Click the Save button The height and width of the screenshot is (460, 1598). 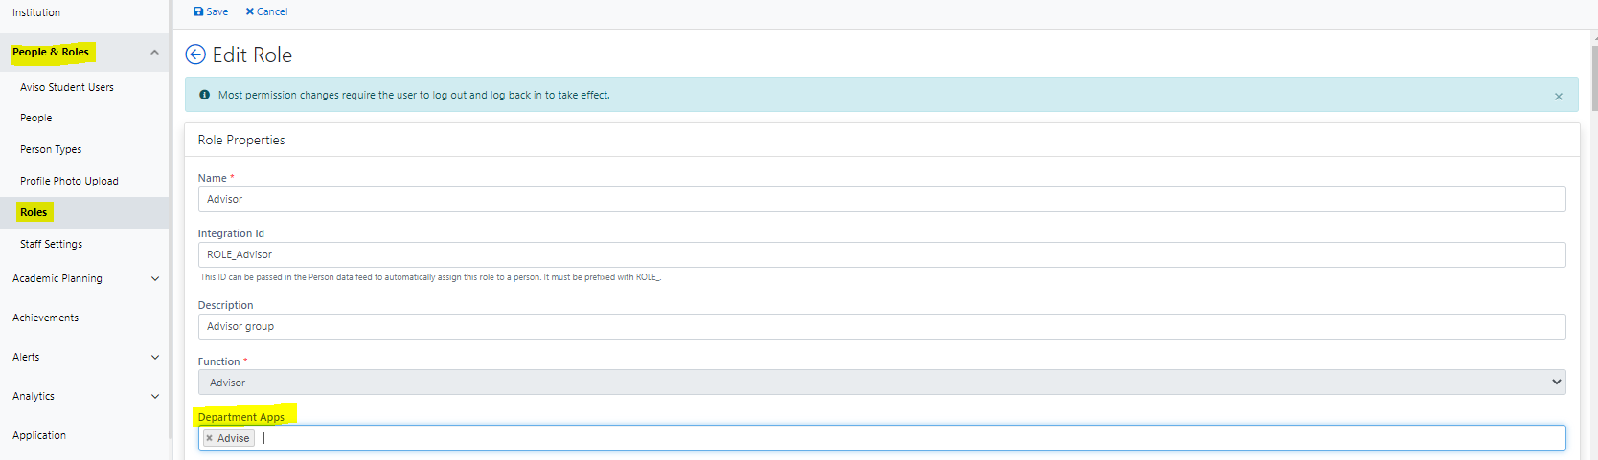tap(211, 11)
